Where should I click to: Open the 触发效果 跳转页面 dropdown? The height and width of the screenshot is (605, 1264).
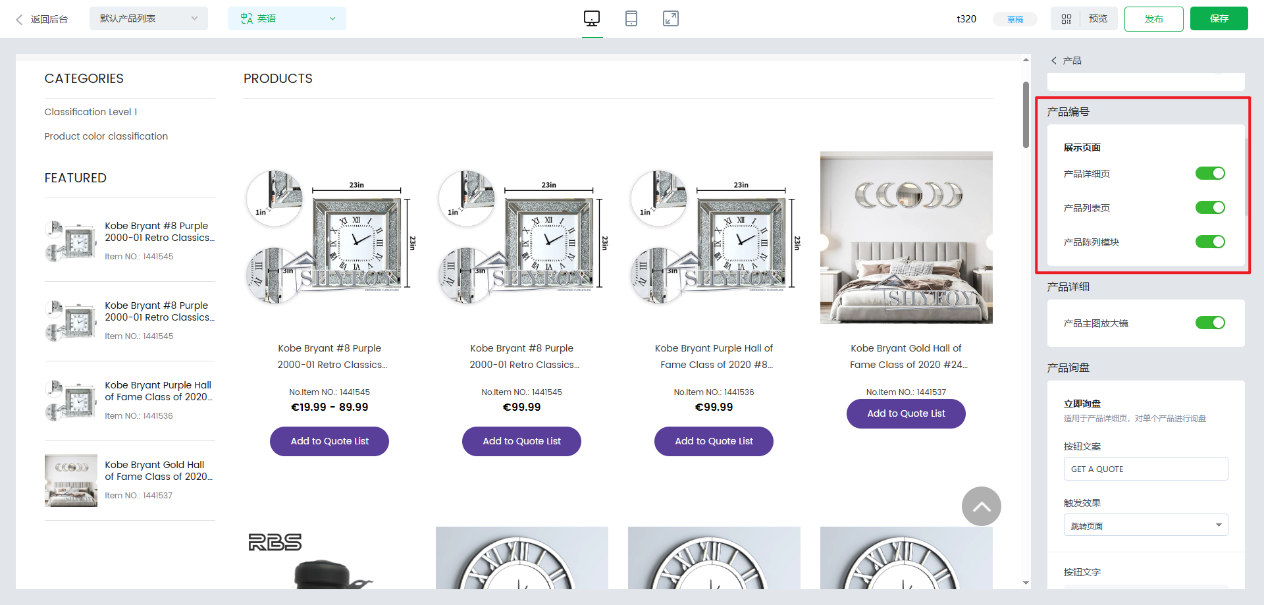1145,525
